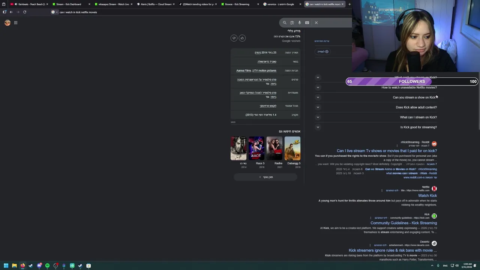Click the browser forward arrow
480x270 pixels.
(x=18, y=12)
